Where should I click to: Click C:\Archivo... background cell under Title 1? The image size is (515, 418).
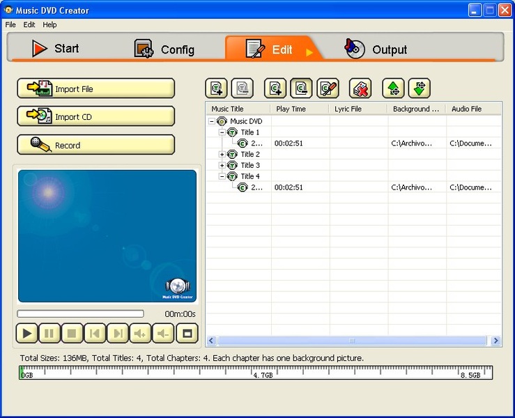tap(412, 144)
